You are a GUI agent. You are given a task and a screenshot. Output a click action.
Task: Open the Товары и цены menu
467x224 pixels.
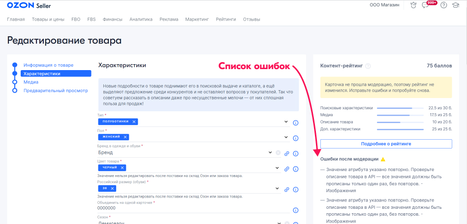[x=48, y=19]
